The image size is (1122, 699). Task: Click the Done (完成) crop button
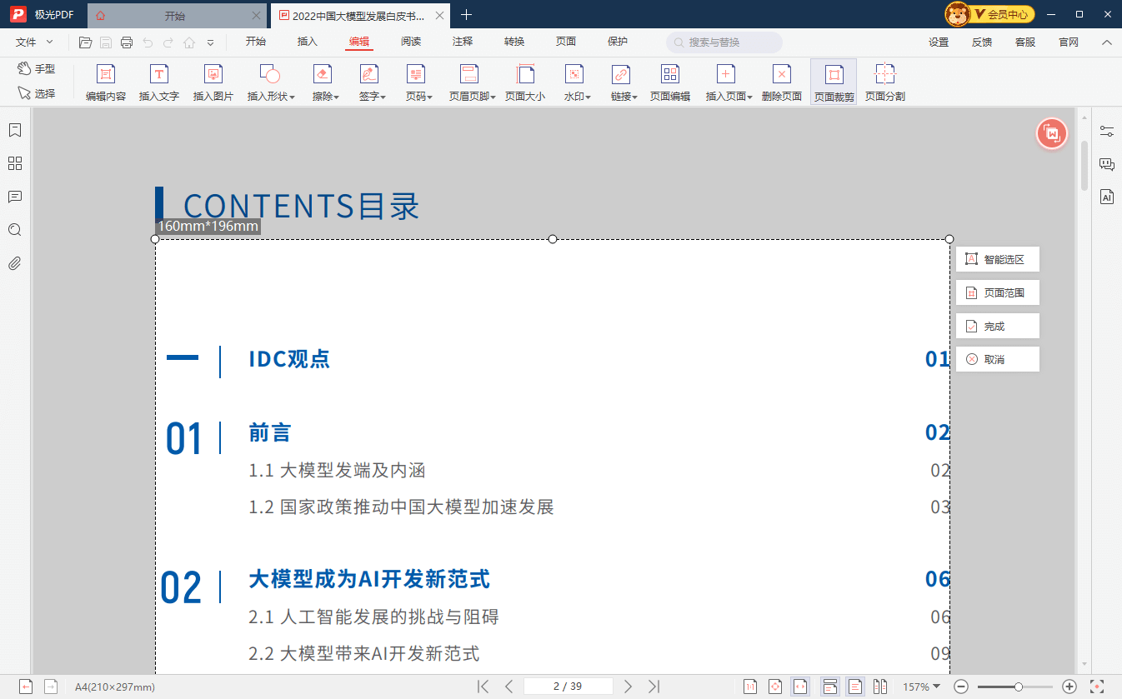click(998, 326)
